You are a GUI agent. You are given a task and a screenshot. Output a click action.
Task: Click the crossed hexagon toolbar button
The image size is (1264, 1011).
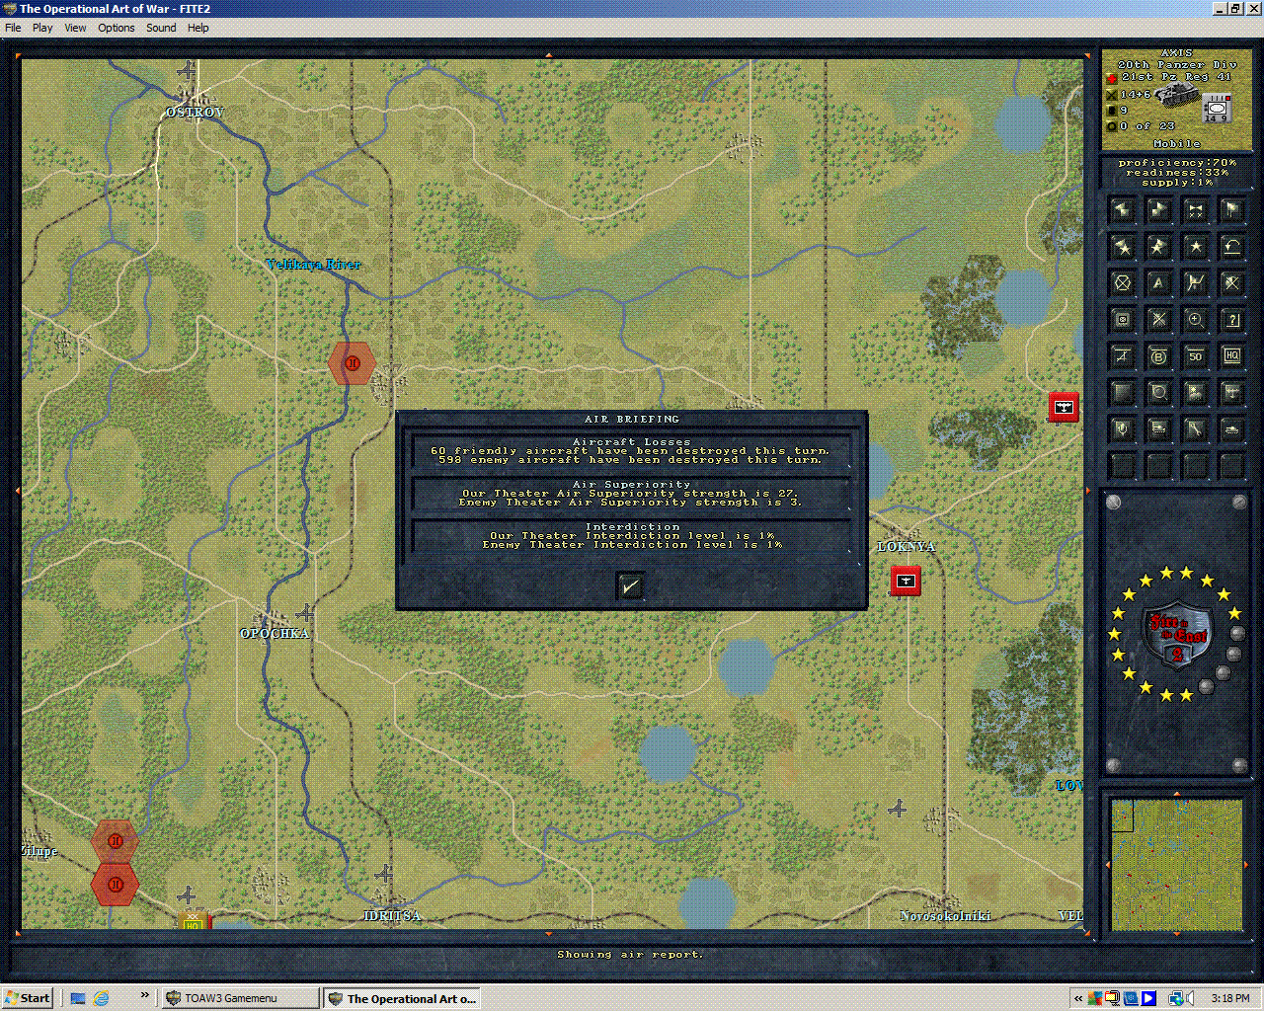coord(1123,283)
